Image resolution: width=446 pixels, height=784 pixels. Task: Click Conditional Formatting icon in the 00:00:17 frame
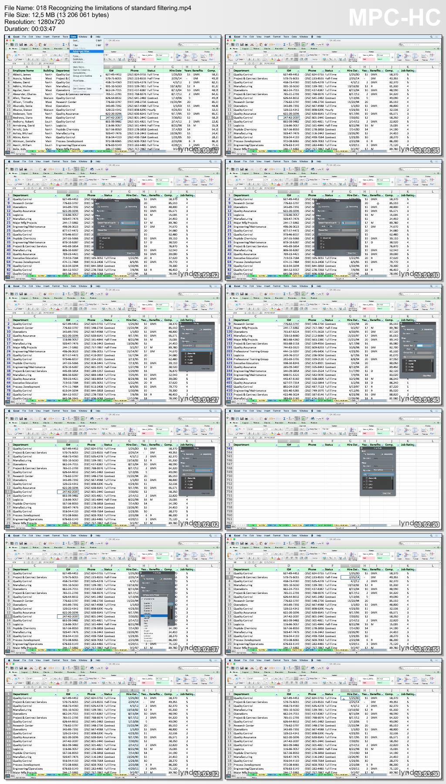tap(132, 57)
